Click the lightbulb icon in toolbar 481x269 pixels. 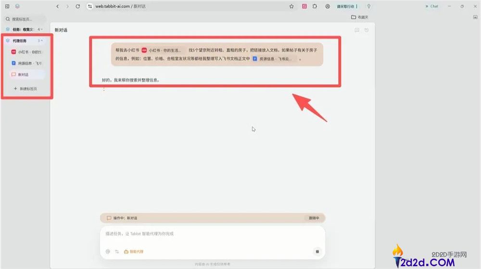pyautogui.click(x=369, y=6)
